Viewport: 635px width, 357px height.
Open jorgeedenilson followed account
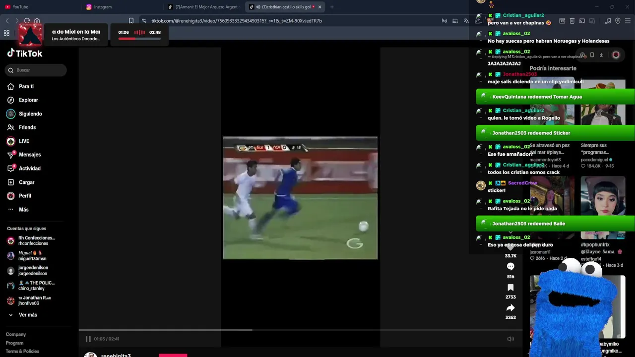[x=27, y=271]
